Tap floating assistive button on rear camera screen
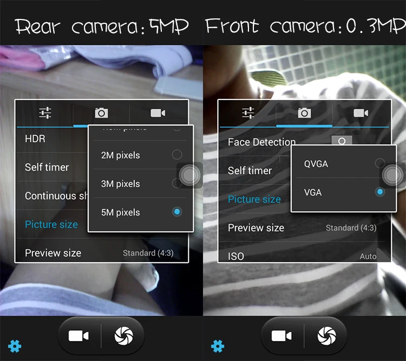Screen dimensions: 406x361 (189, 175)
